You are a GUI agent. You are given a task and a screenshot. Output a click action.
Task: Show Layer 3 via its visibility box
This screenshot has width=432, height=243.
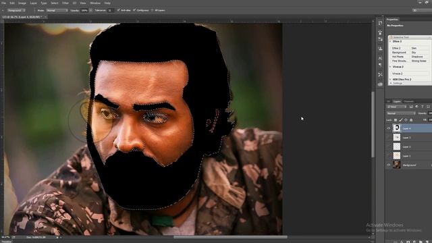[389, 138]
